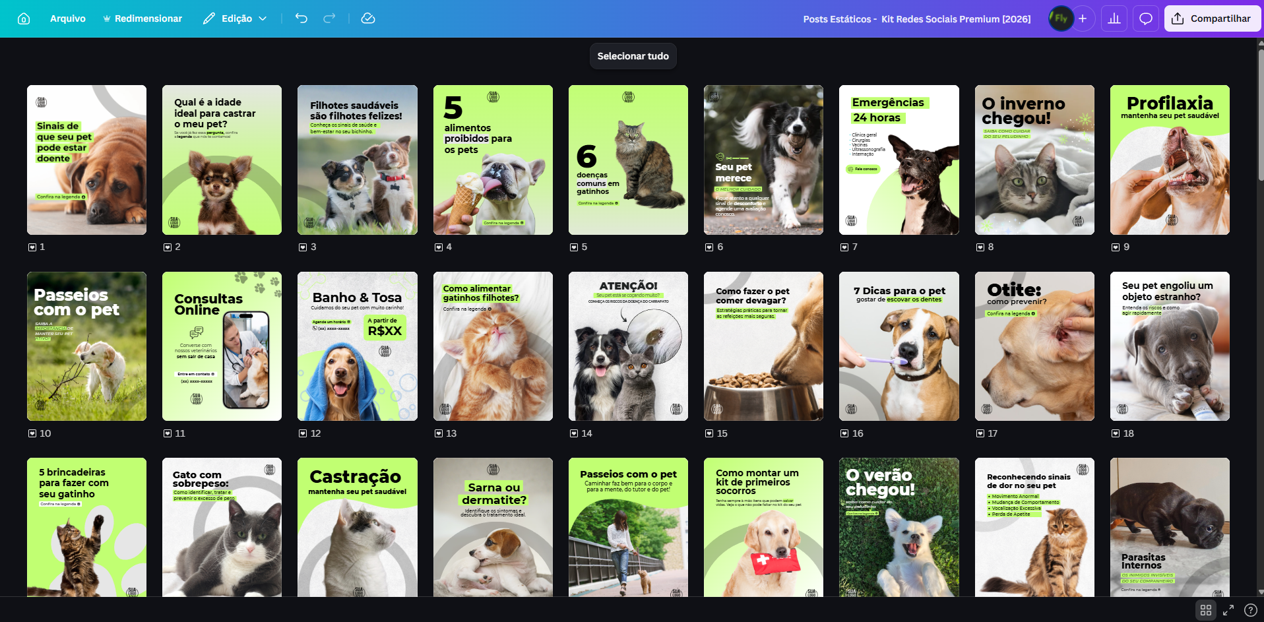Open the Arquivo menu
The image size is (1264, 622).
tap(67, 18)
